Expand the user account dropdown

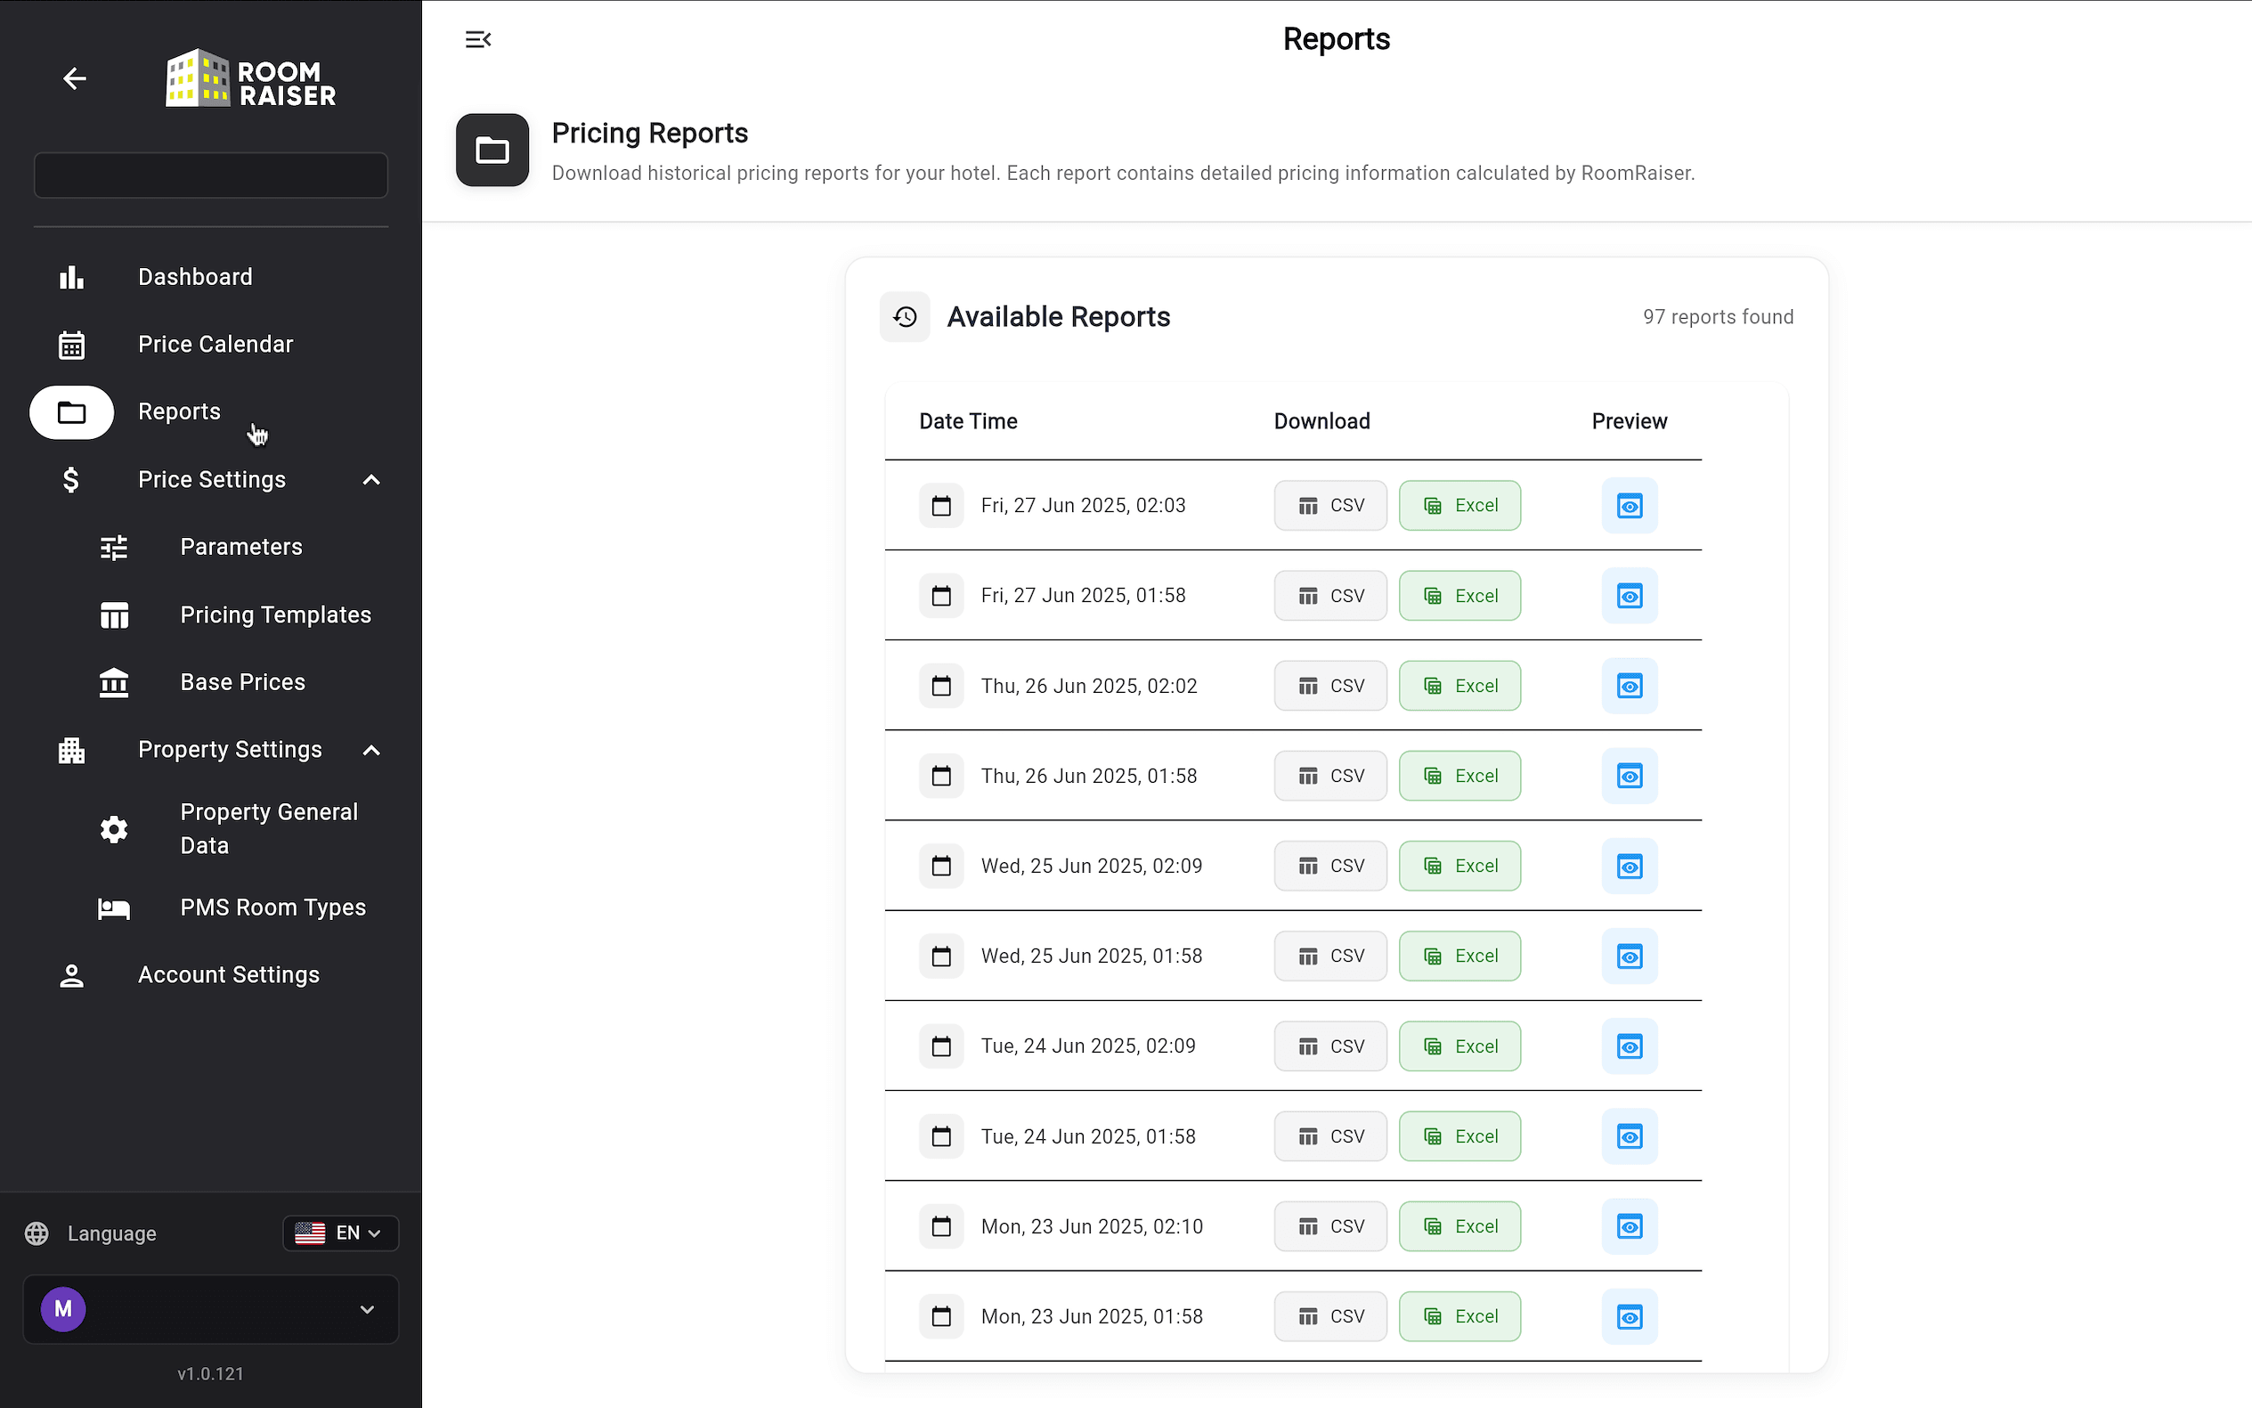pyautogui.click(x=367, y=1309)
